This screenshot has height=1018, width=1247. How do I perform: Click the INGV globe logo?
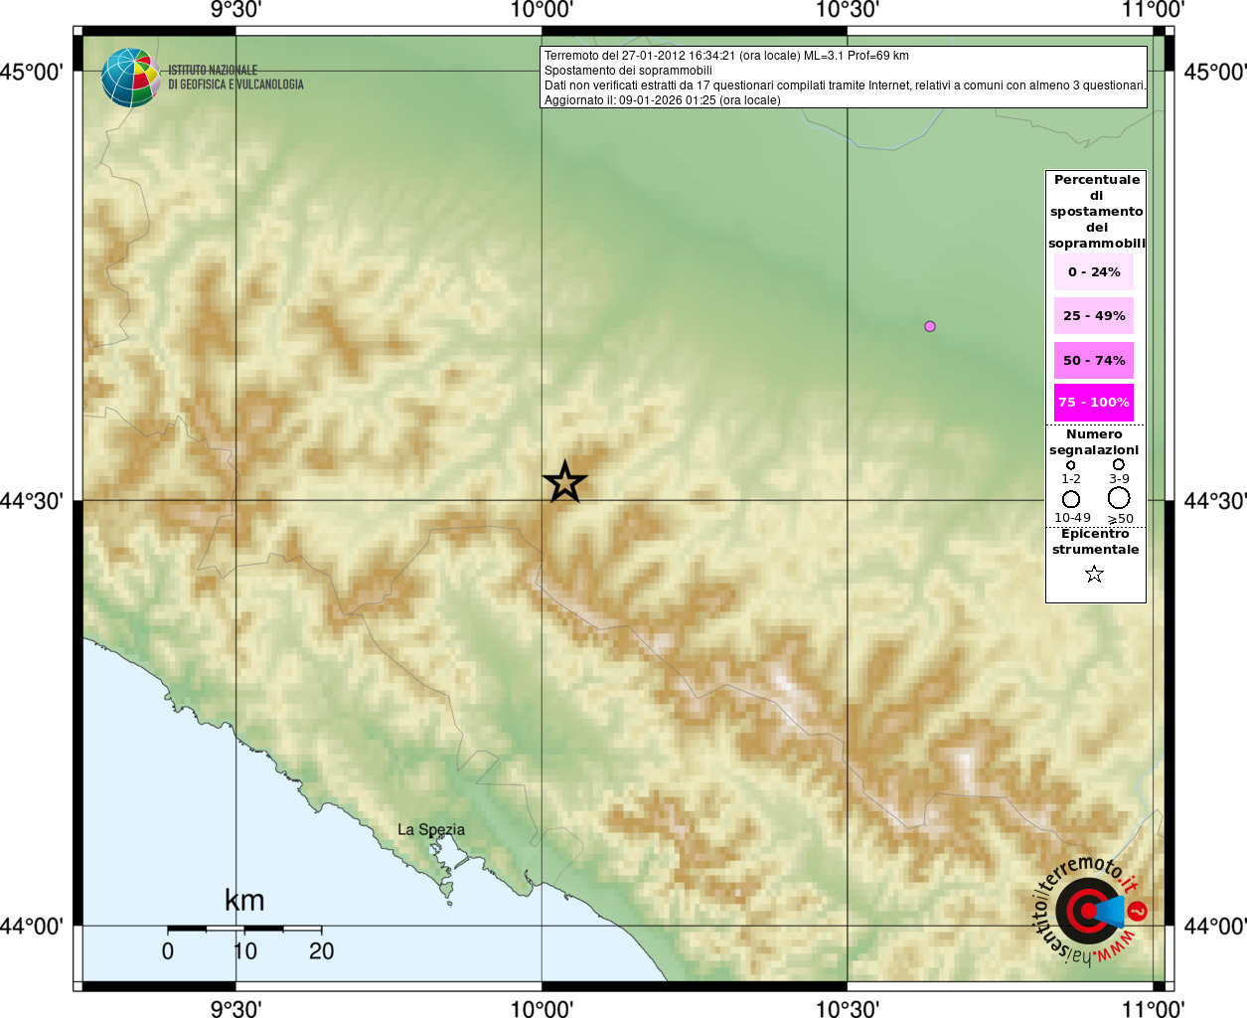[x=130, y=78]
